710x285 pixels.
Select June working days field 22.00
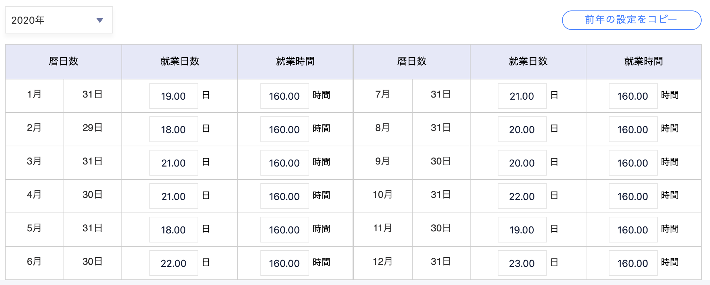(x=173, y=263)
